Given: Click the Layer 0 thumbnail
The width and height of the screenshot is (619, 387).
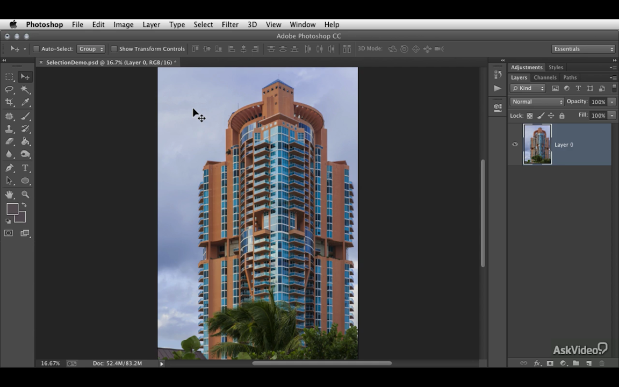Looking at the screenshot, I should coord(537,144).
